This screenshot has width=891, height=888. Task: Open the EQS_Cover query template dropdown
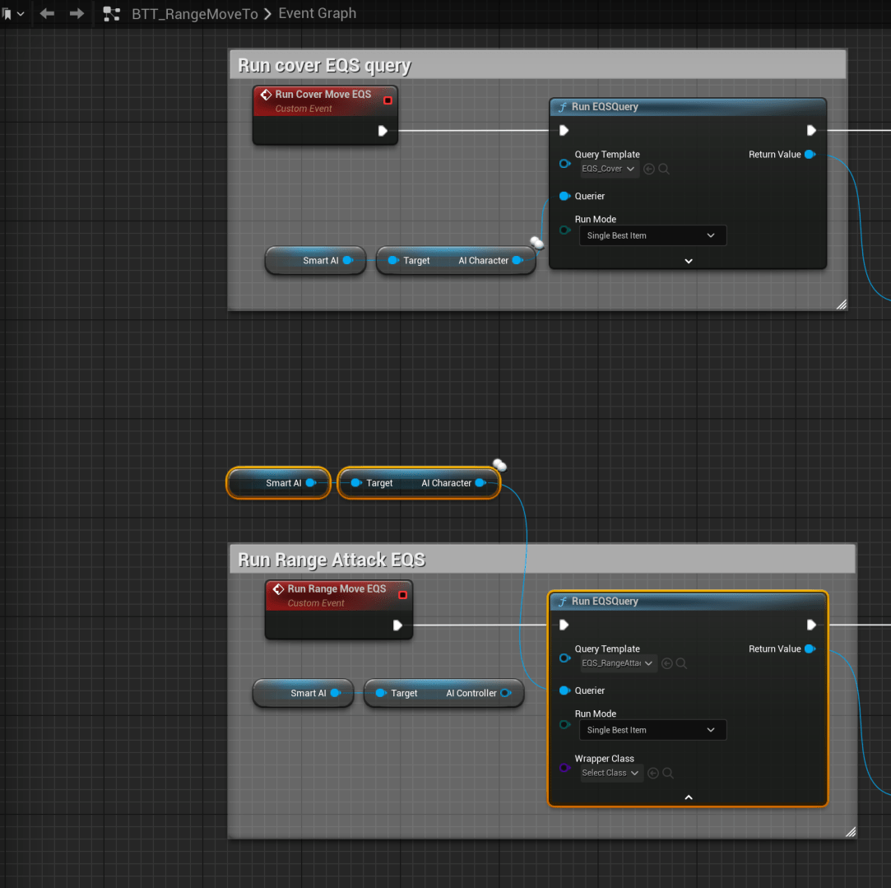click(609, 169)
